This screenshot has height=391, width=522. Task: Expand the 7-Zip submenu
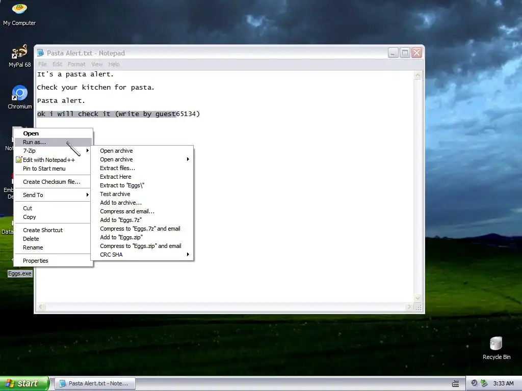pos(53,151)
